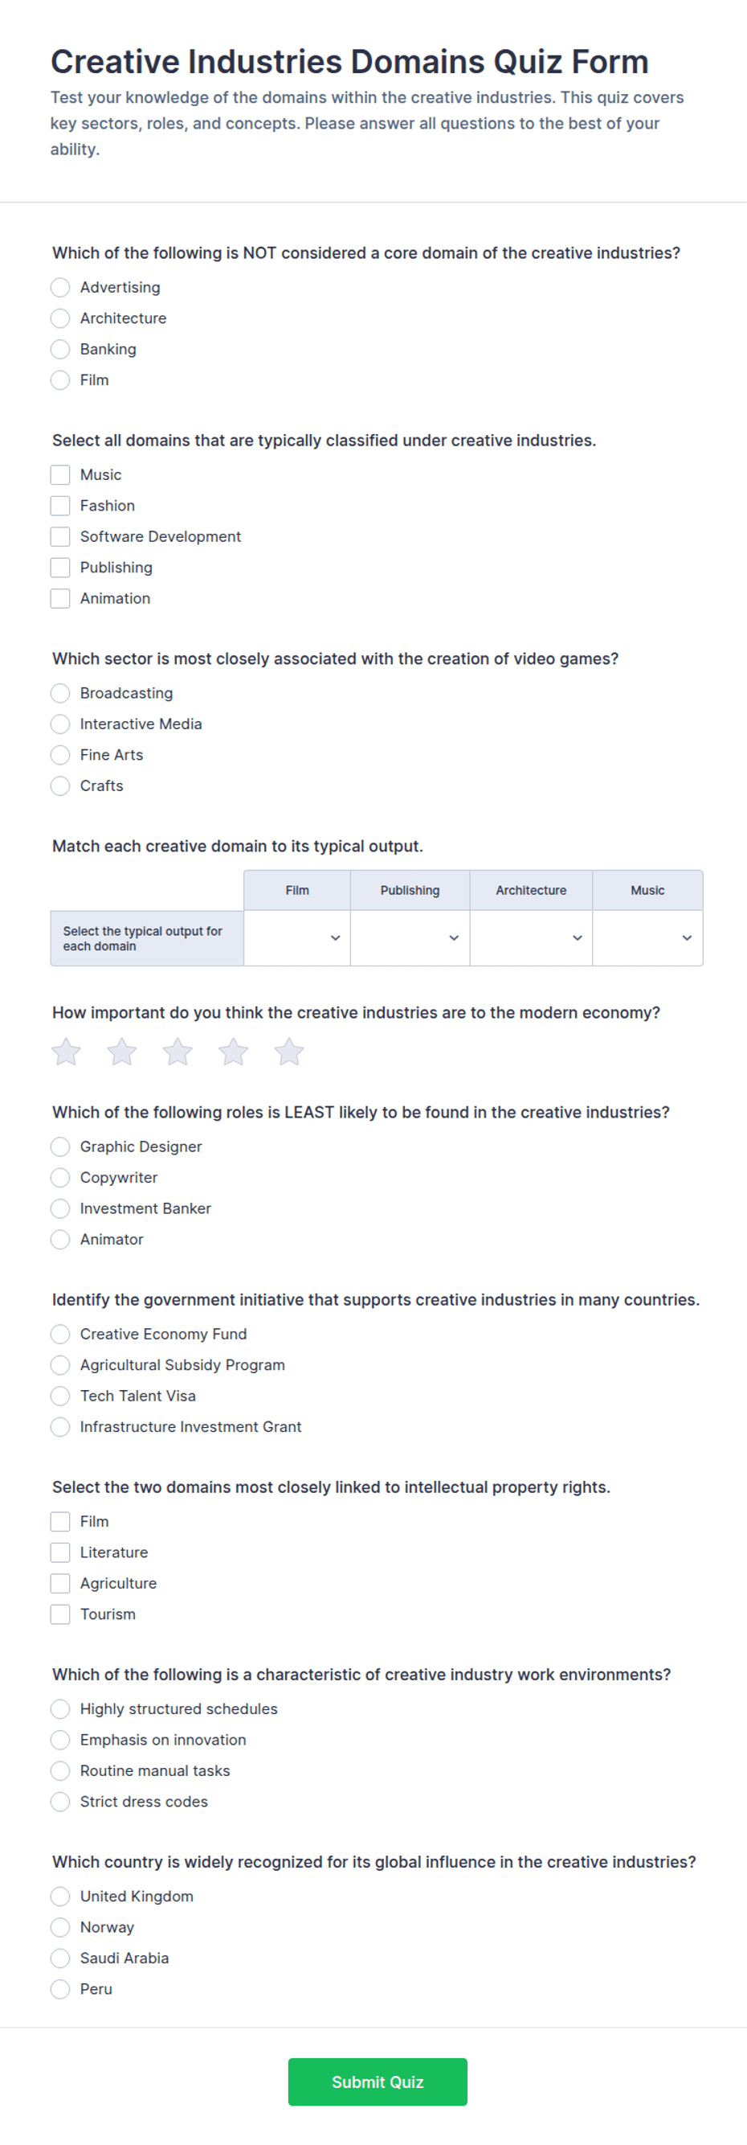Choose the fourth star rating
Viewport: 747px width, 2145px height.
pyautogui.click(x=234, y=1052)
